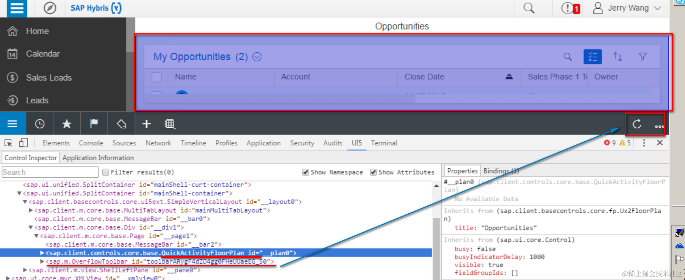Image resolution: width=685 pixels, height=280 pixels.
Task: Open the grid table icon in toolbar
Action: coord(170,124)
